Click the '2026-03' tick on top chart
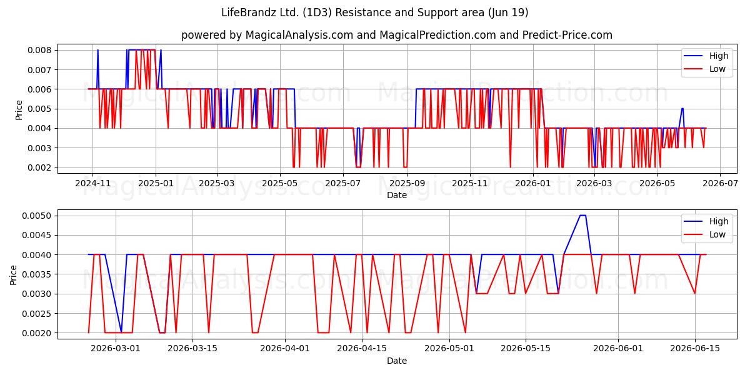The width and height of the screenshot is (750, 375). pos(594,183)
